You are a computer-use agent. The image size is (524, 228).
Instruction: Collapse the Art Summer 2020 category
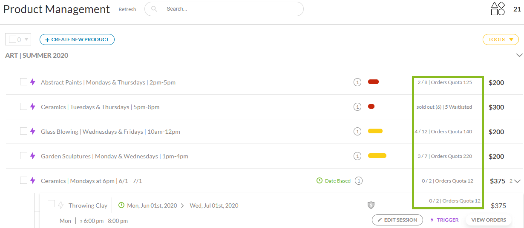519,55
